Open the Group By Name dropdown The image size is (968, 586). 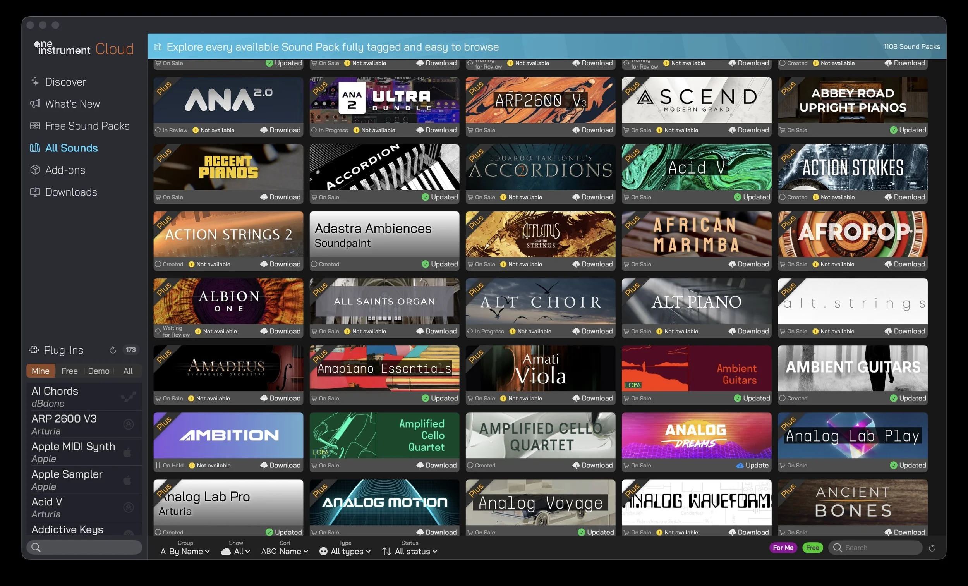[185, 552]
